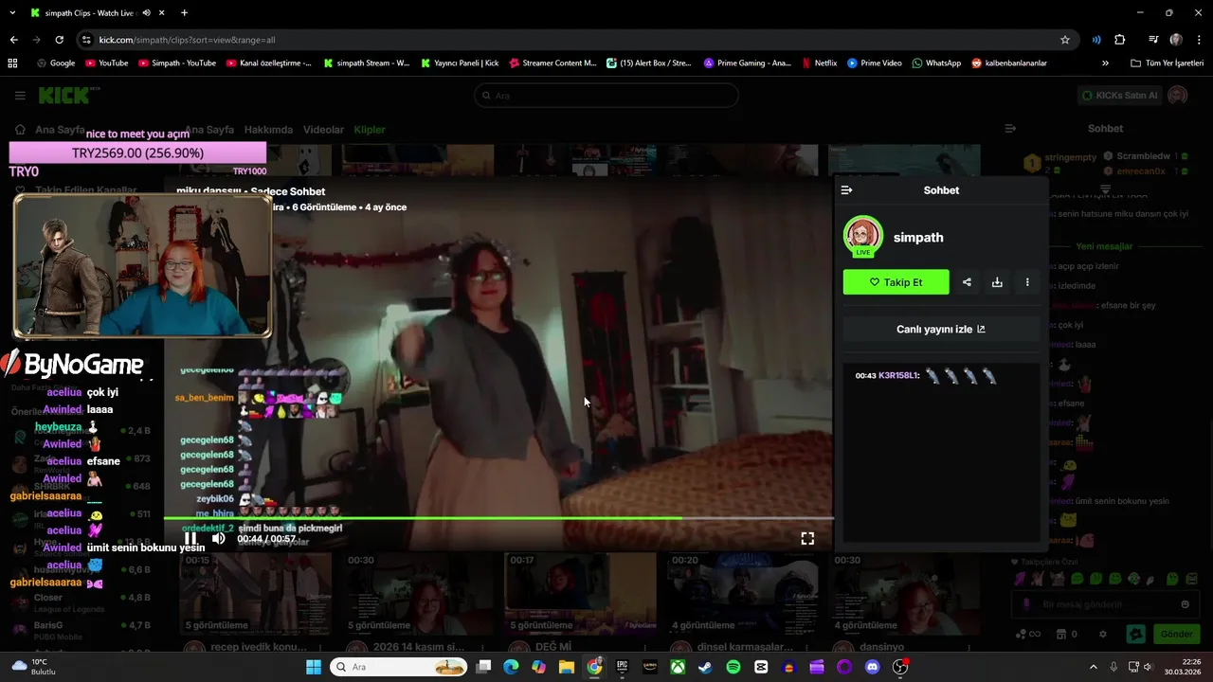
Task: Open the media control icon in Chrome toolbar
Action: click(x=1153, y=40)
